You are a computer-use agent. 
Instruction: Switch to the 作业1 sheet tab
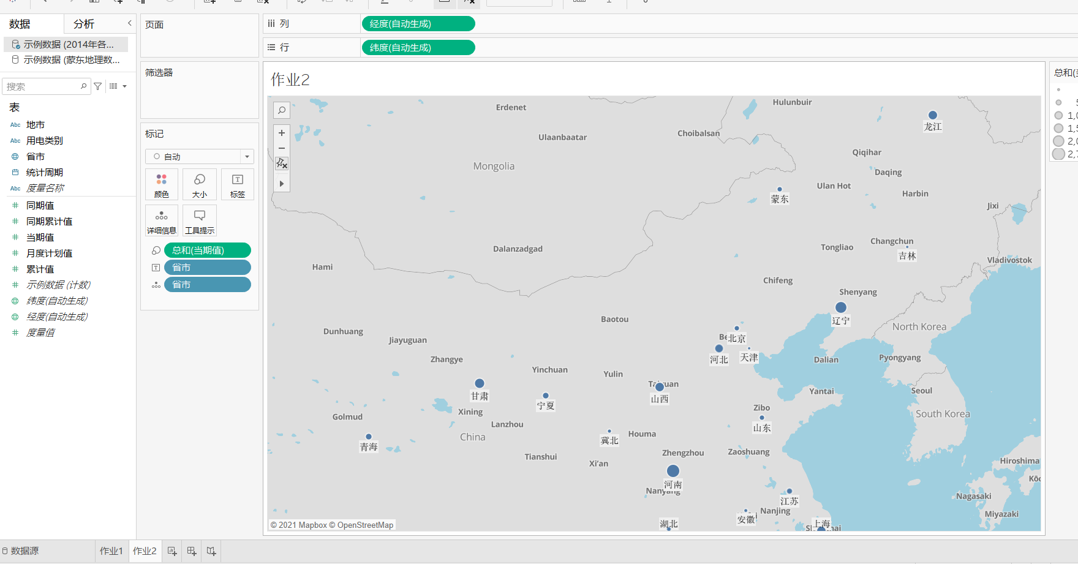point(111,551)
